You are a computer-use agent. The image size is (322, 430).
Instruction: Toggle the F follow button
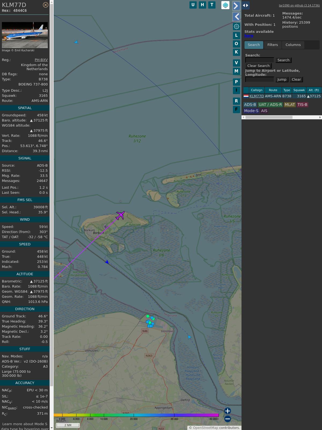236,109
